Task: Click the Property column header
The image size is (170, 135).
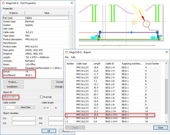Action: pyautogui.click(x=14, y=13)
